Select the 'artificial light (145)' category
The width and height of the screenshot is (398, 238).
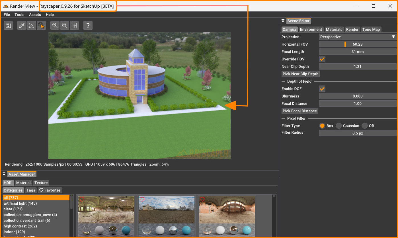click(x=36, y=203)
